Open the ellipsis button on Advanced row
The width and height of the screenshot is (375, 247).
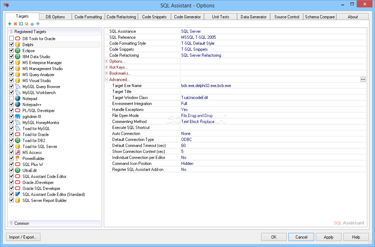coord(363,79)
